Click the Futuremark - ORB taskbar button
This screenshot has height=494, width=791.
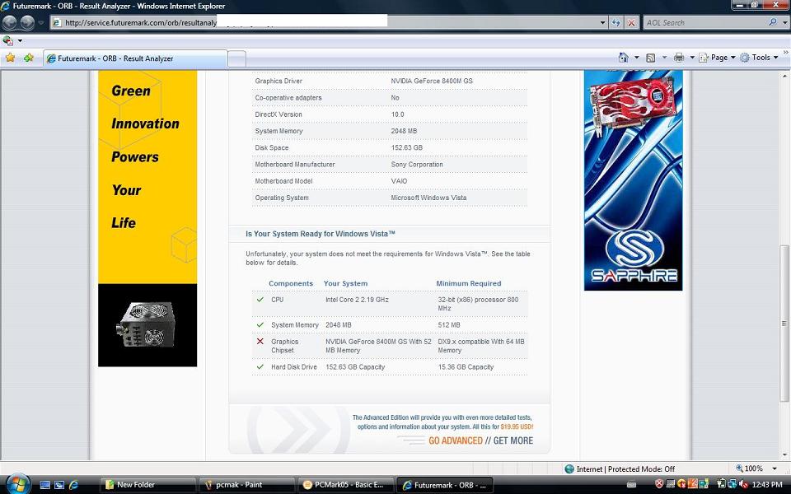444,486
